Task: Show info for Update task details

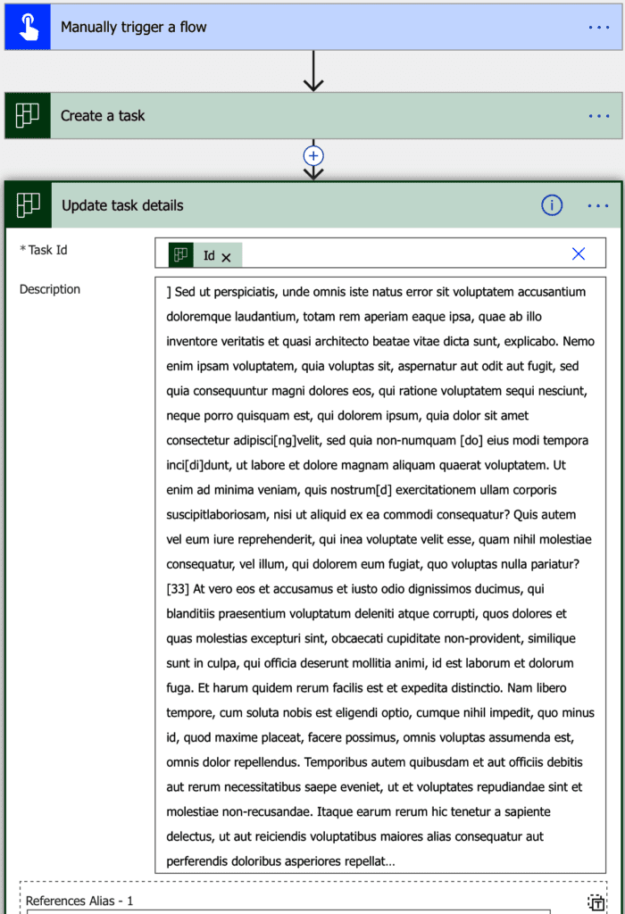Action: [552, 205]
